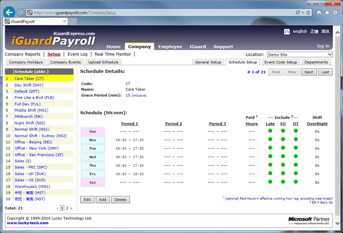Open the Employee main menu
The image size is (343, 233).
tap(170, 47)
